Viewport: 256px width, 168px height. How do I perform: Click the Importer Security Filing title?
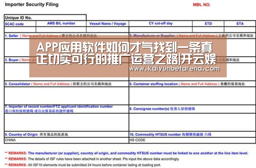31,4
